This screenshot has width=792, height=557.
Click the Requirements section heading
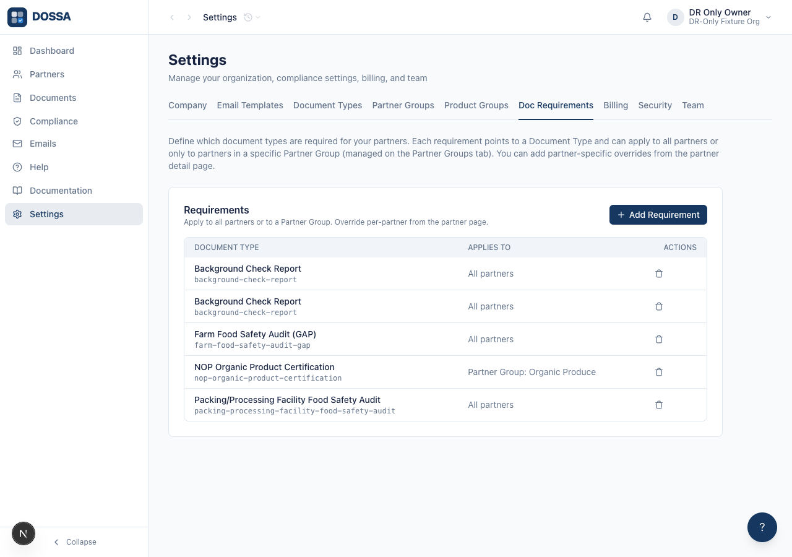pos(217,210)
